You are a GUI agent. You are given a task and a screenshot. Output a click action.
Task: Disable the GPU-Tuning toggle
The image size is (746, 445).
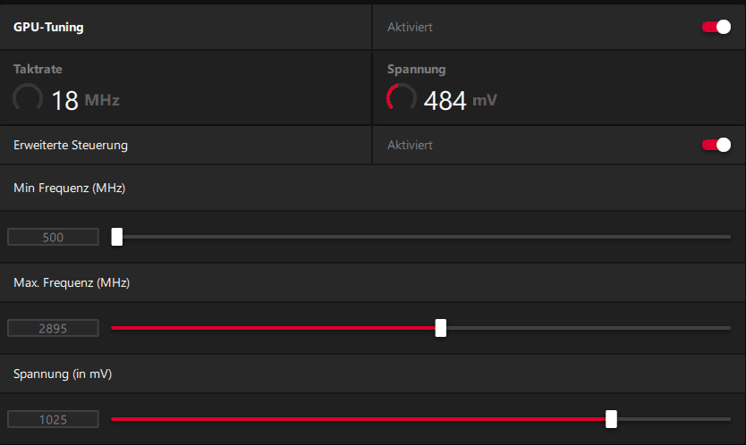pyautogui.click(x=716, y=27)
